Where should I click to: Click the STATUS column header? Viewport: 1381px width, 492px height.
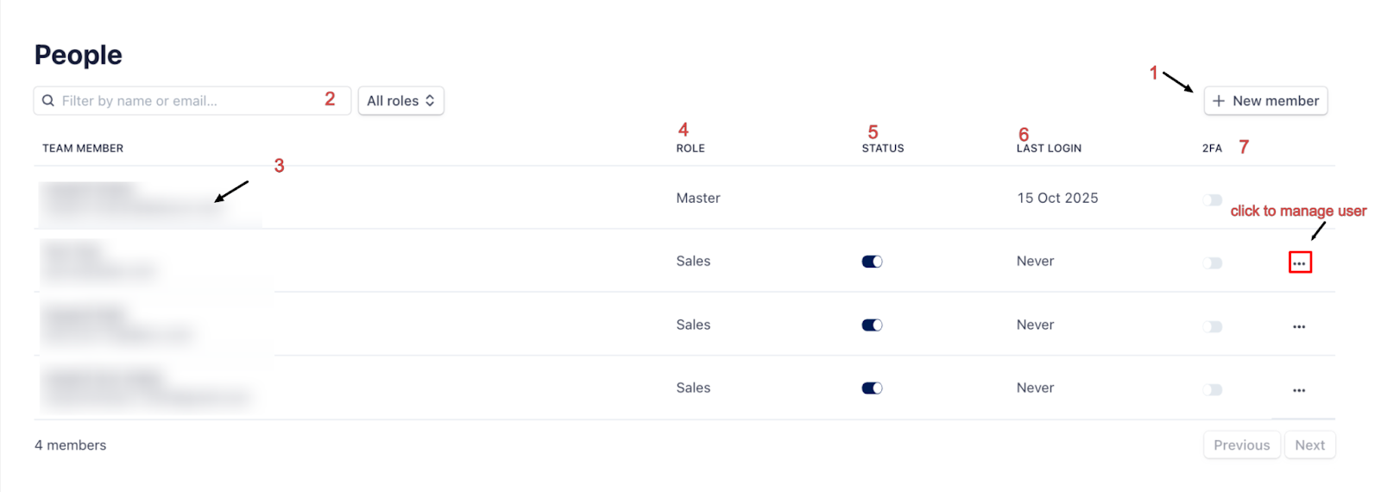pyautogui.click(x=883, y=148)
